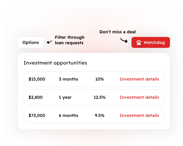183x146 pixels.
Task: Click the 'Don't miss a deal' caption
Action: 118,32
